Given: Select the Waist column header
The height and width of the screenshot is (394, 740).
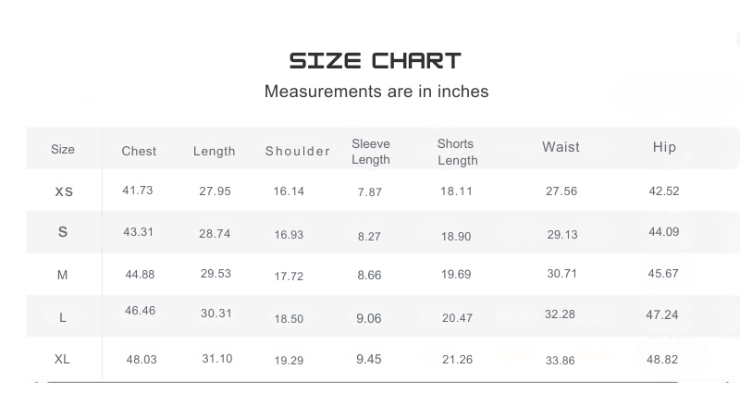Looking at the screenshot, I should point(561,147).
